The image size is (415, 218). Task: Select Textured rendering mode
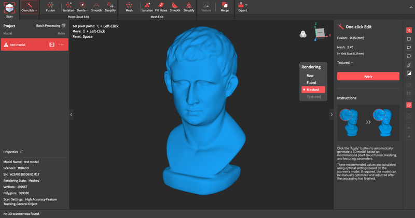pos(313,97)
